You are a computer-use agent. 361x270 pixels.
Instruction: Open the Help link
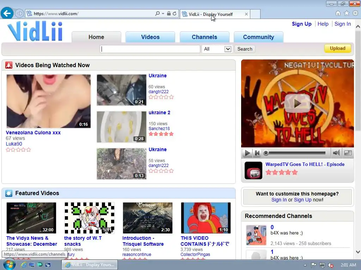click(x=323, y=24)
